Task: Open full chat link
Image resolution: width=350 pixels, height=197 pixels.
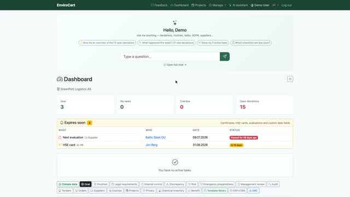Action: click(175, 65)
